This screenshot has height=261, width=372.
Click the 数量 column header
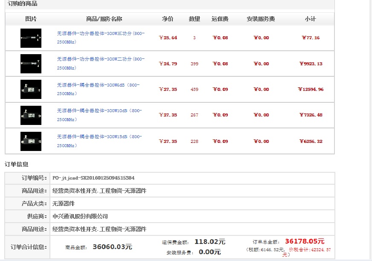click(195, 19)
